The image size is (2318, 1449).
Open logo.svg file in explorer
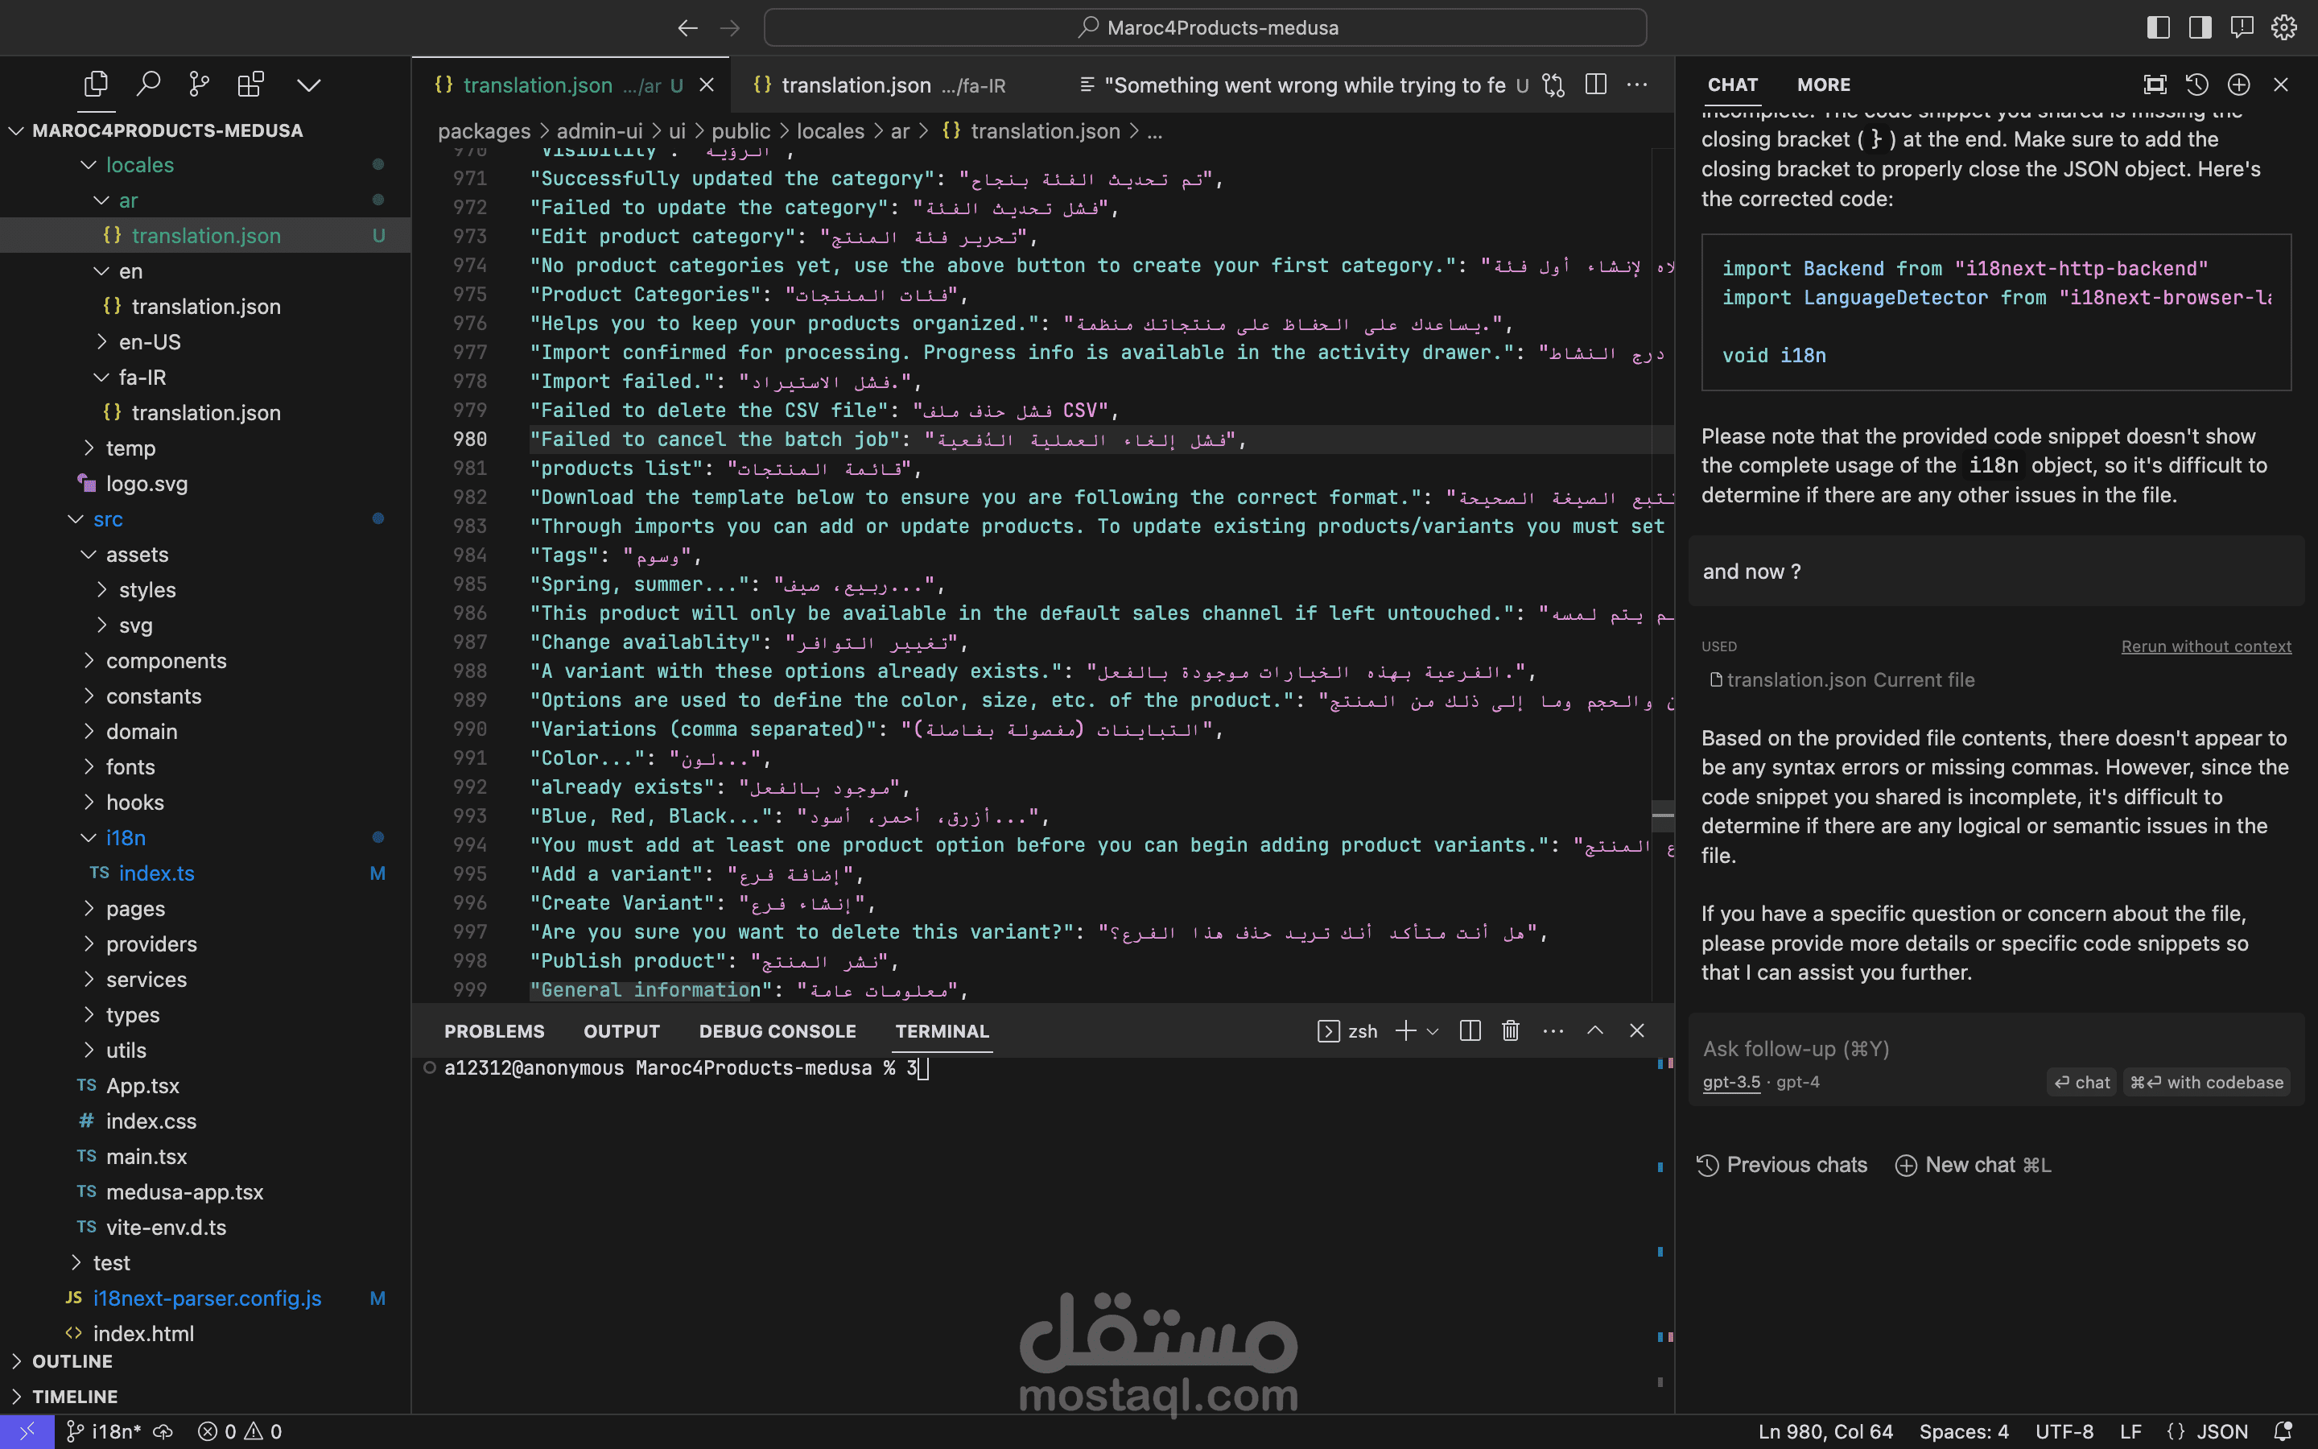205,484
